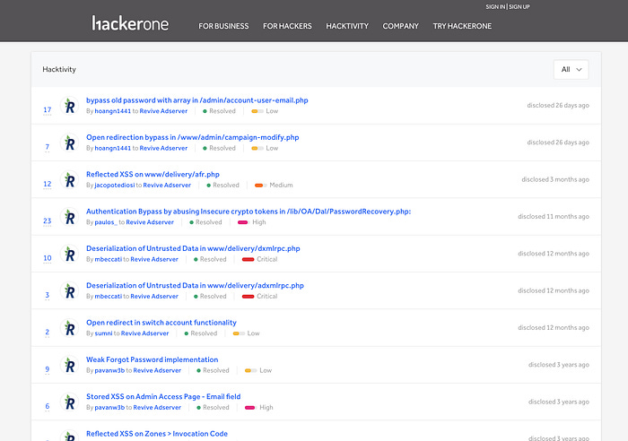View hacker profile paulos_

(x=106, y=222)
